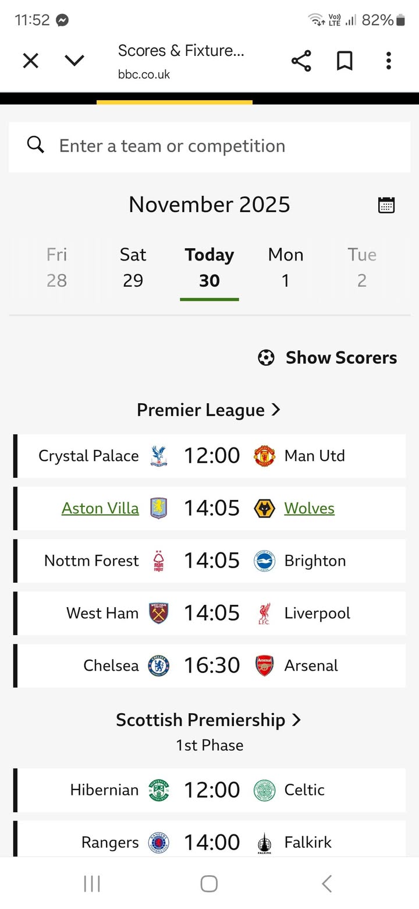Select the Sat 29 date tab

[x=133, y=267]
